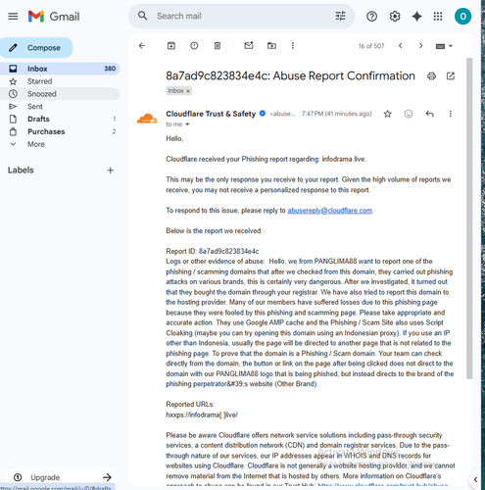Compose a new email
This screenshot has height=490, width=485.
(x=36, y=48)
